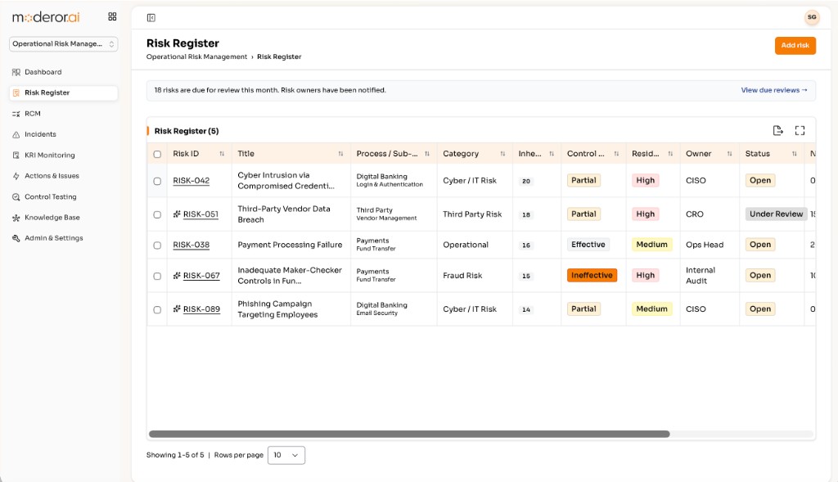Click the 'Ops Head' owner cell
Image resolution: width=838 pixels, height=482 pixels.
point(705,245)
